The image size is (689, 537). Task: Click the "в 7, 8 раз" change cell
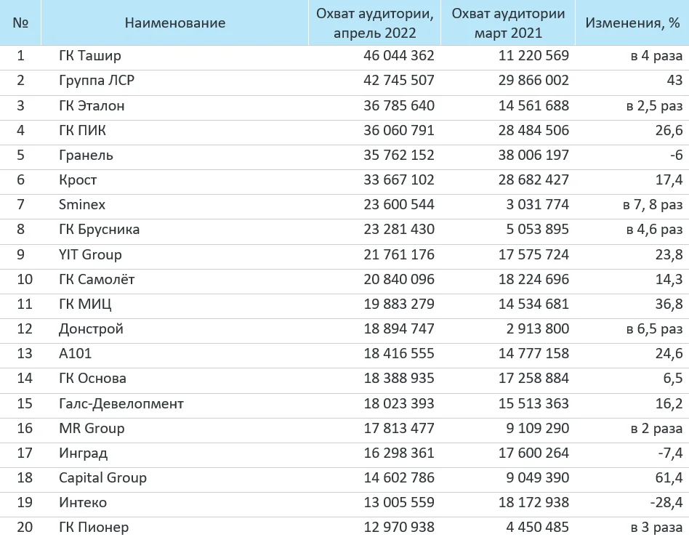click(x=653, y=204)
